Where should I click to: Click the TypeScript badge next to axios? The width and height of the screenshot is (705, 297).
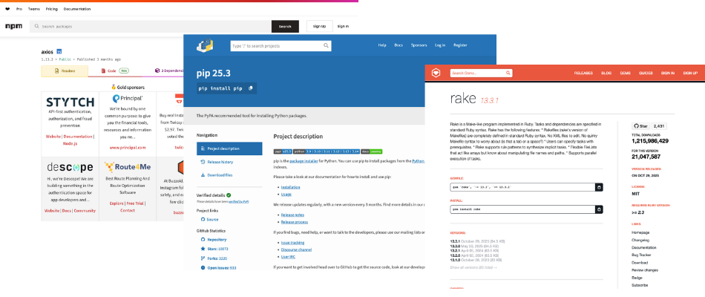59,52
